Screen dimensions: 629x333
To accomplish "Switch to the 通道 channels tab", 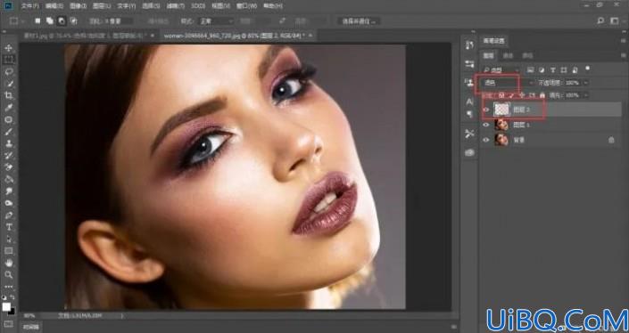I will coord(508,55).
